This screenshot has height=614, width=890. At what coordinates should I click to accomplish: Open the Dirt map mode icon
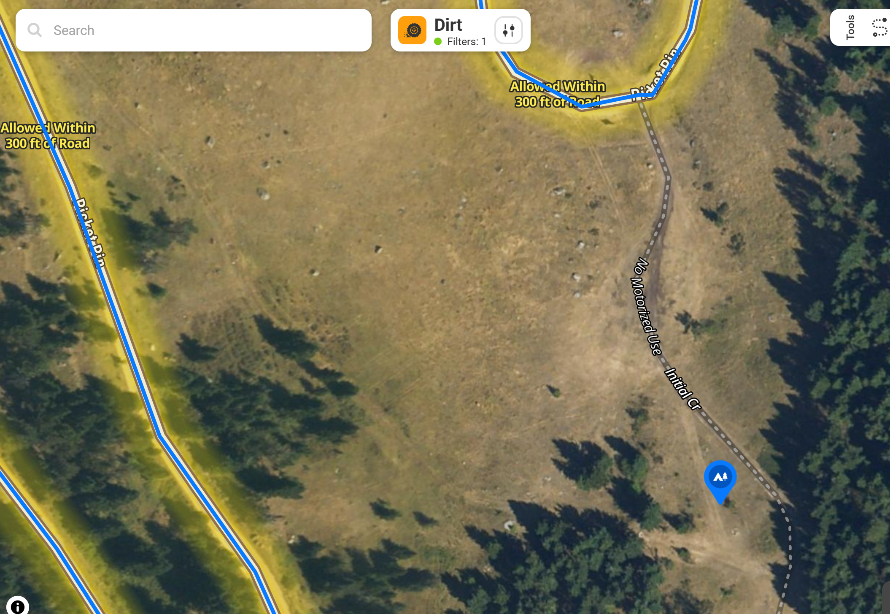pyautogui.click(x=412, y=30)
